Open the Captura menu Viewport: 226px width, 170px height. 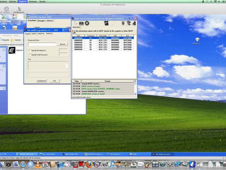(x=23, y=1)
